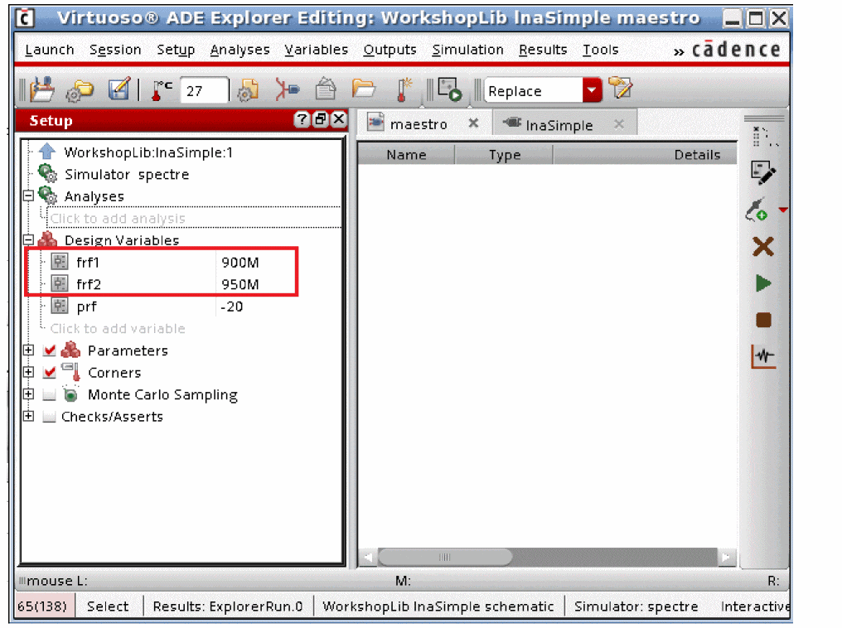Image resolution: width=842 pixels, height=628 pixels.
Task: Click the brown stop simulation button
Action: [x=763, y=320]
